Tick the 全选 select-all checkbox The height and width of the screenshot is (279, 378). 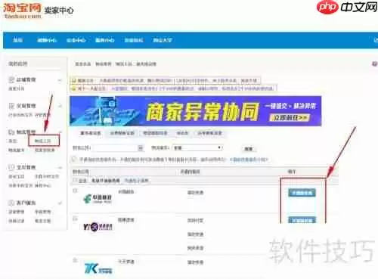(75, 180)
